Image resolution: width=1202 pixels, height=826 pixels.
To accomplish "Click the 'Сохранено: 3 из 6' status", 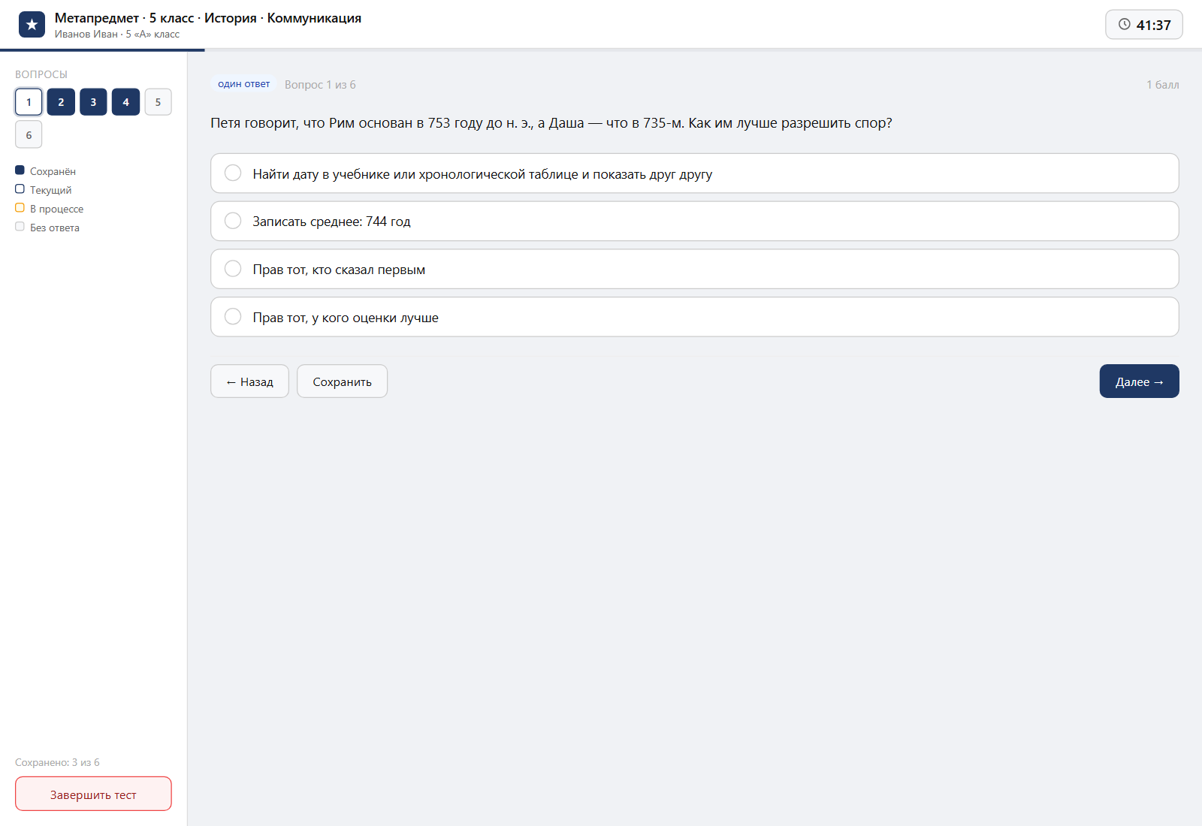I will (x=57, y=762).
